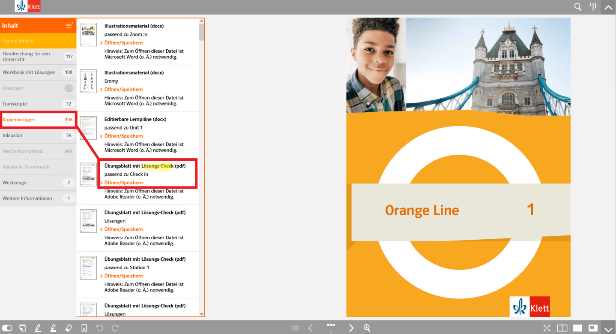Select the highlighter marker tool
The image size is (616, 334).
pos(53,328)
